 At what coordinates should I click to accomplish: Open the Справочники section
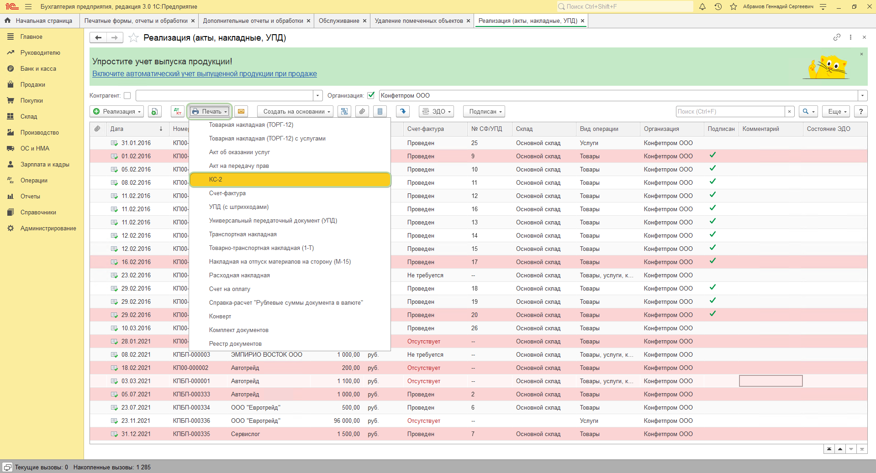[x=38, y=213]
